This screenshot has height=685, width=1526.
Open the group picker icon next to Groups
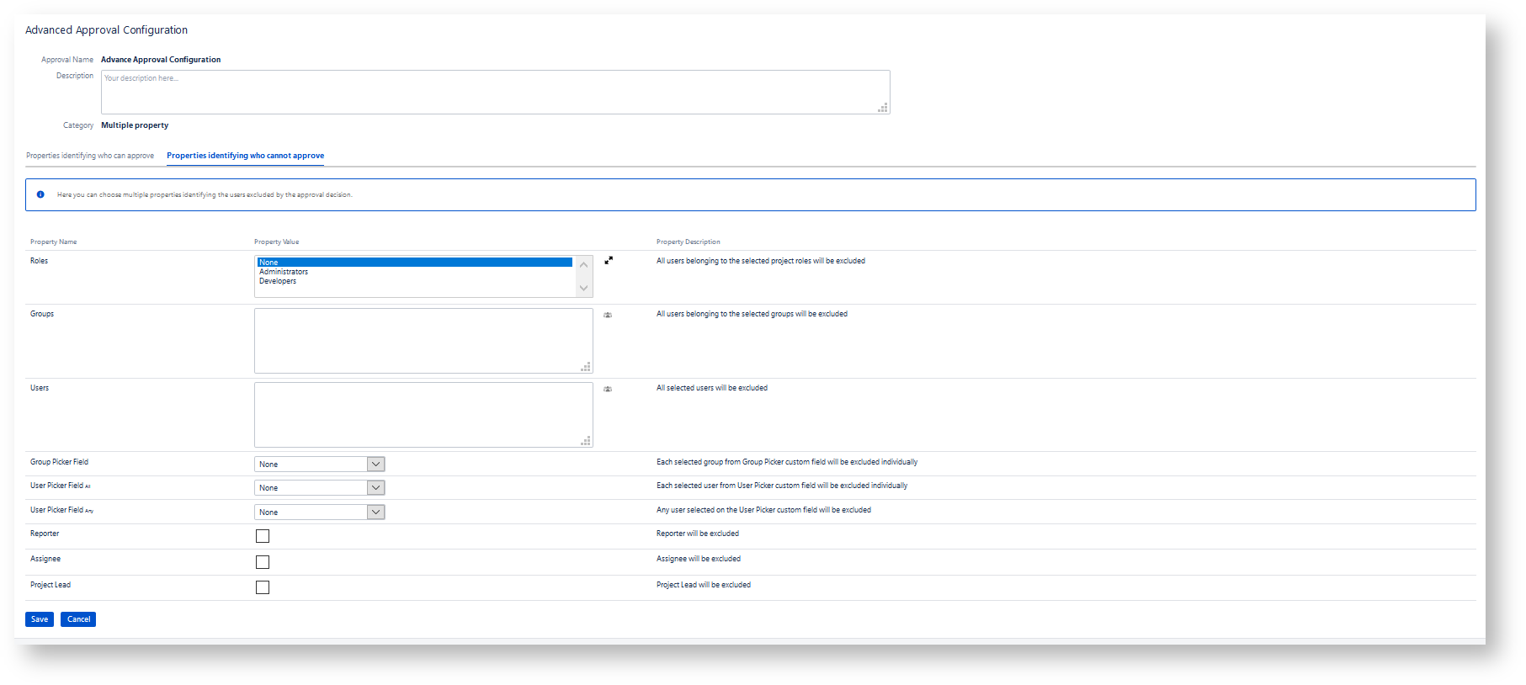[608, 315]
